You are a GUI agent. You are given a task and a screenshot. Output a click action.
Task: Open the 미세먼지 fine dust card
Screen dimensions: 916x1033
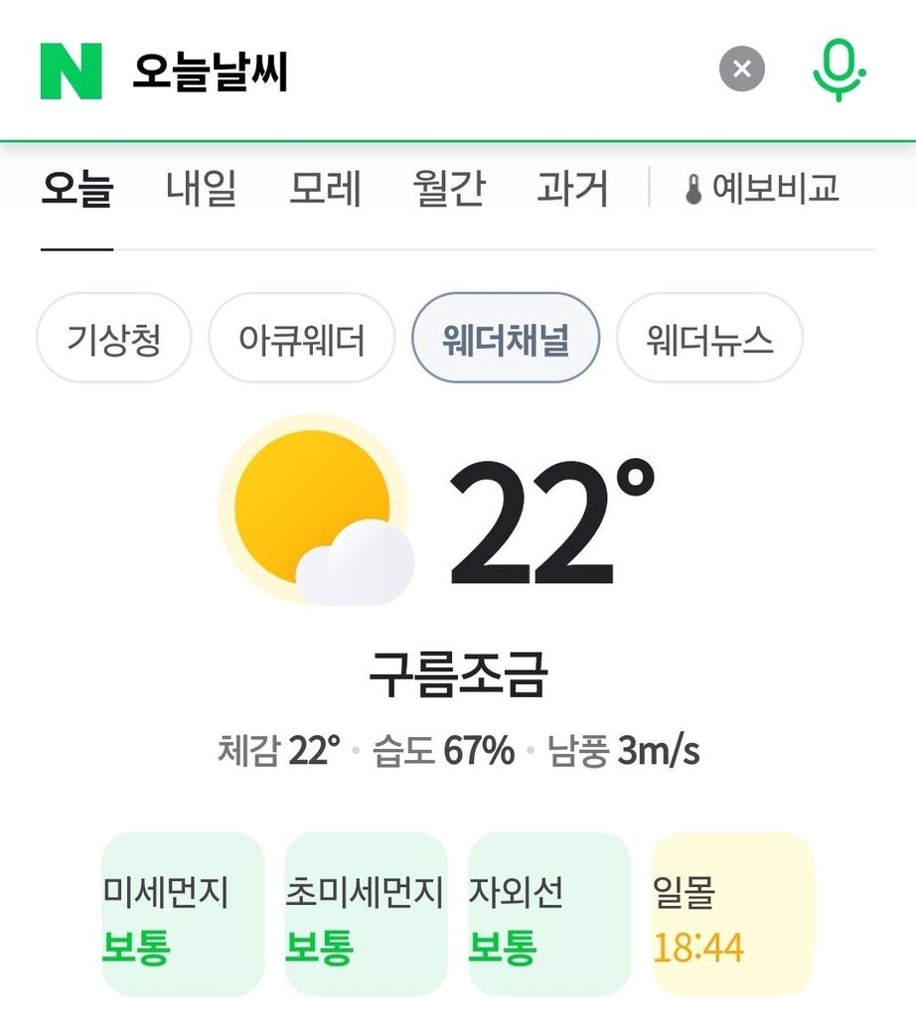tap(183, 914)
